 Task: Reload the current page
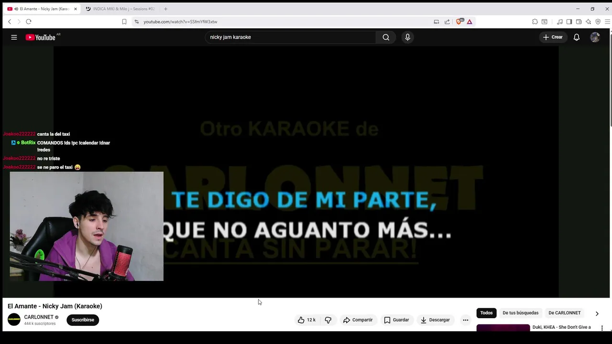coord(29,21)
